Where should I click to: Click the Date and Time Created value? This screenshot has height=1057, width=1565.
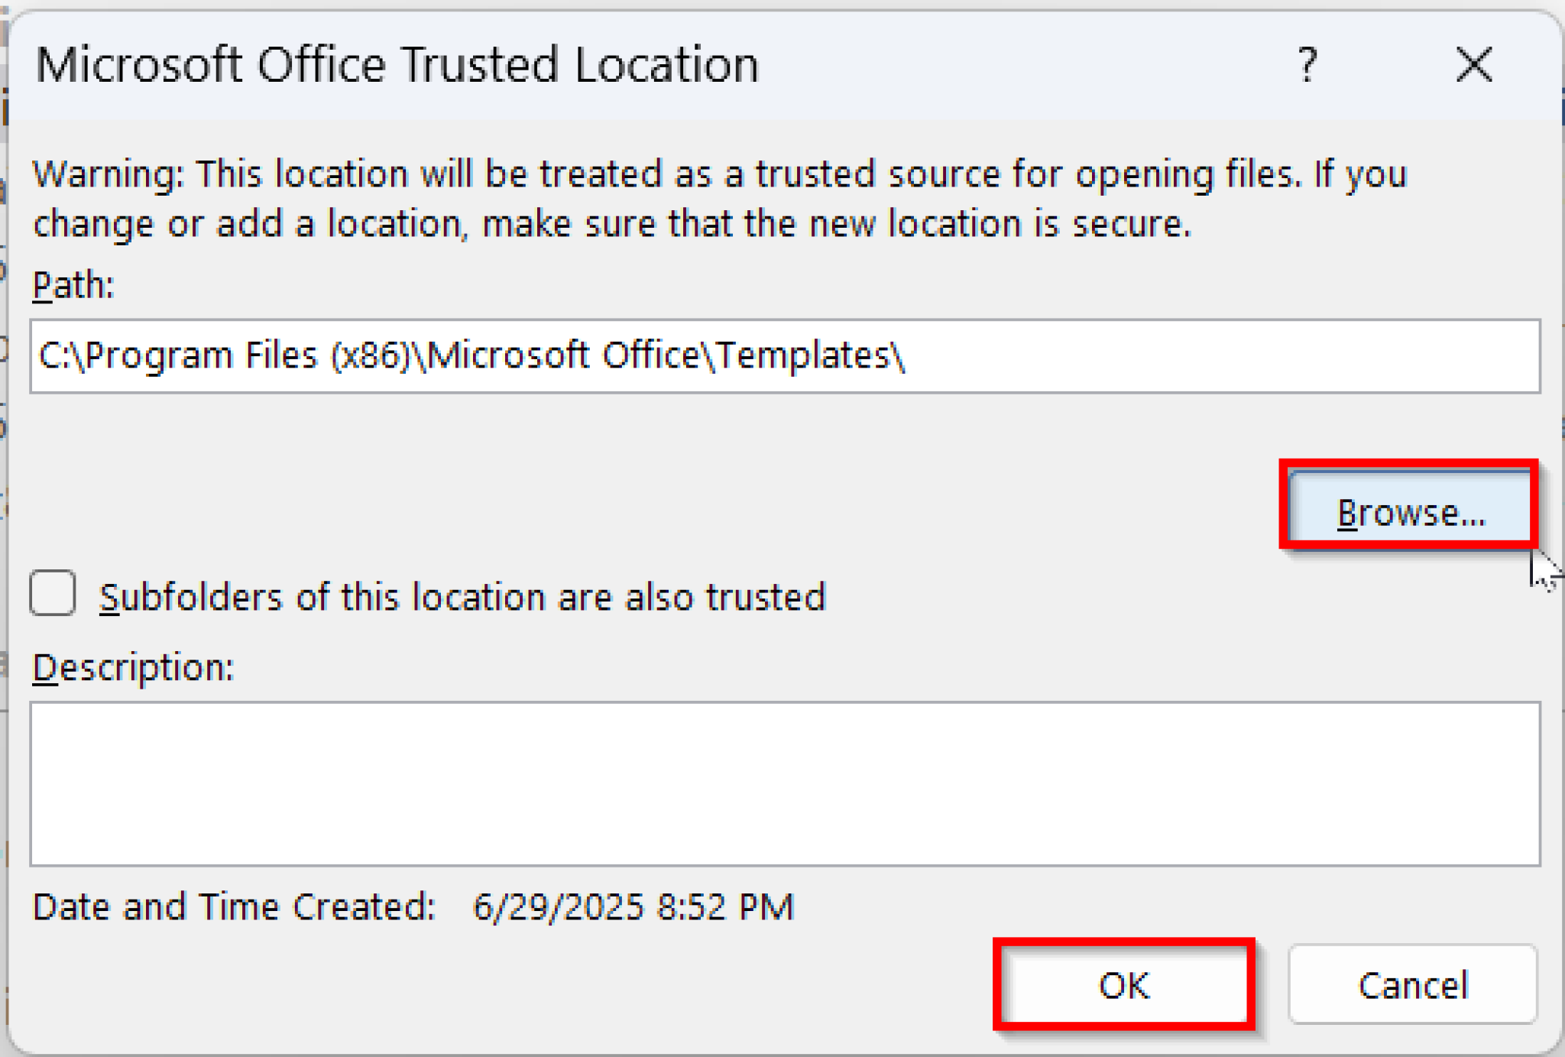coord(633,906)
